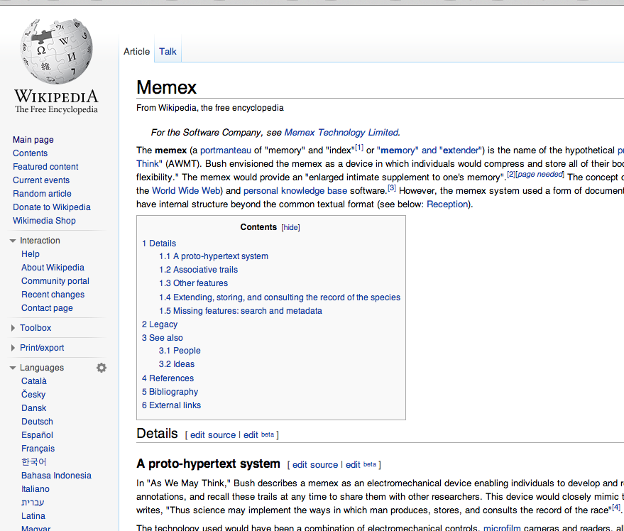Image resolution: width=624 pixels, height=531 pixels.
Task: Open the Languages settings gear icon
Action: pos(102,368)
